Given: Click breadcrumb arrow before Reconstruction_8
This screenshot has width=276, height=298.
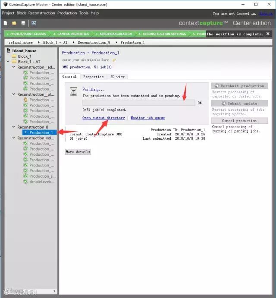Looking at the screenshot, I should (73, 42).
